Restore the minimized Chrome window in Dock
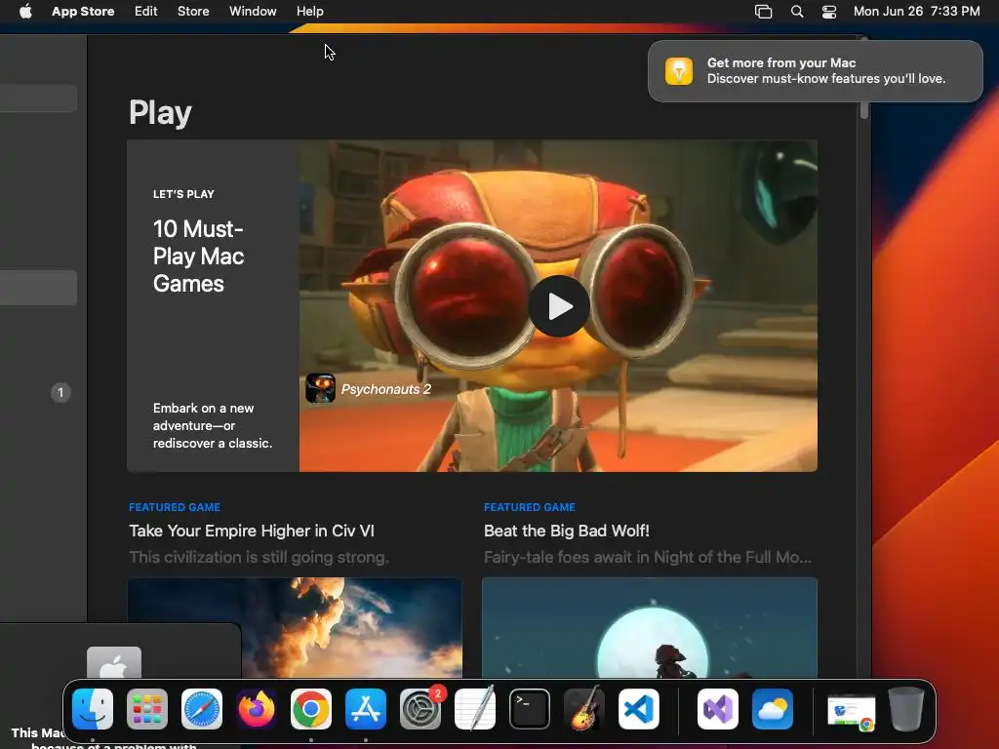 851,711
